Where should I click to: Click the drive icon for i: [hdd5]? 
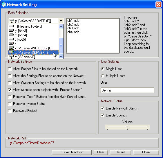click(x=11, y=39)
